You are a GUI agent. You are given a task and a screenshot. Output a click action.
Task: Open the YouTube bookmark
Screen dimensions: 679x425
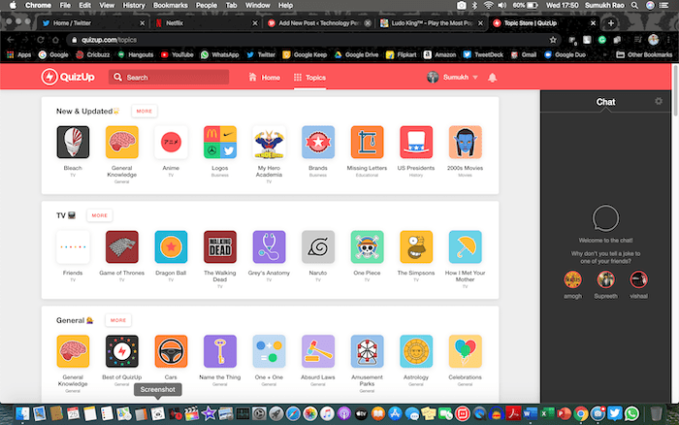[177, 54]
